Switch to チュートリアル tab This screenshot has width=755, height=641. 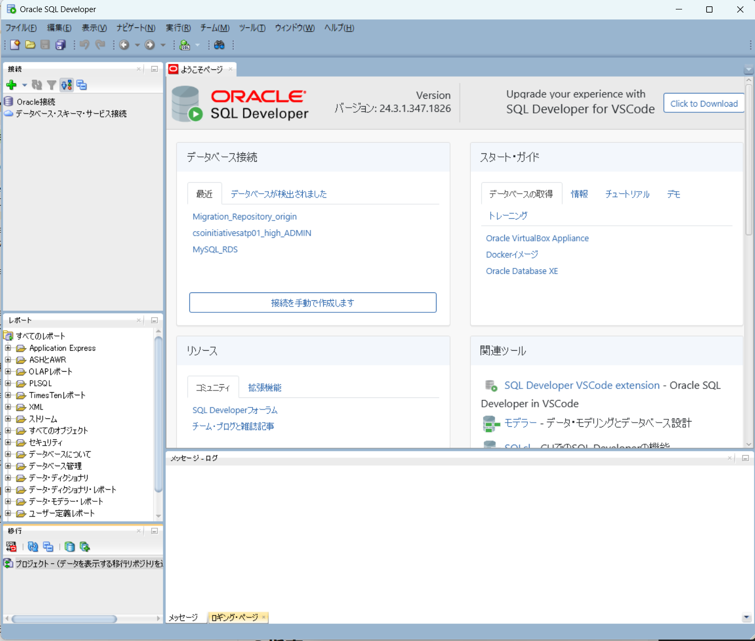pos(628,194)
